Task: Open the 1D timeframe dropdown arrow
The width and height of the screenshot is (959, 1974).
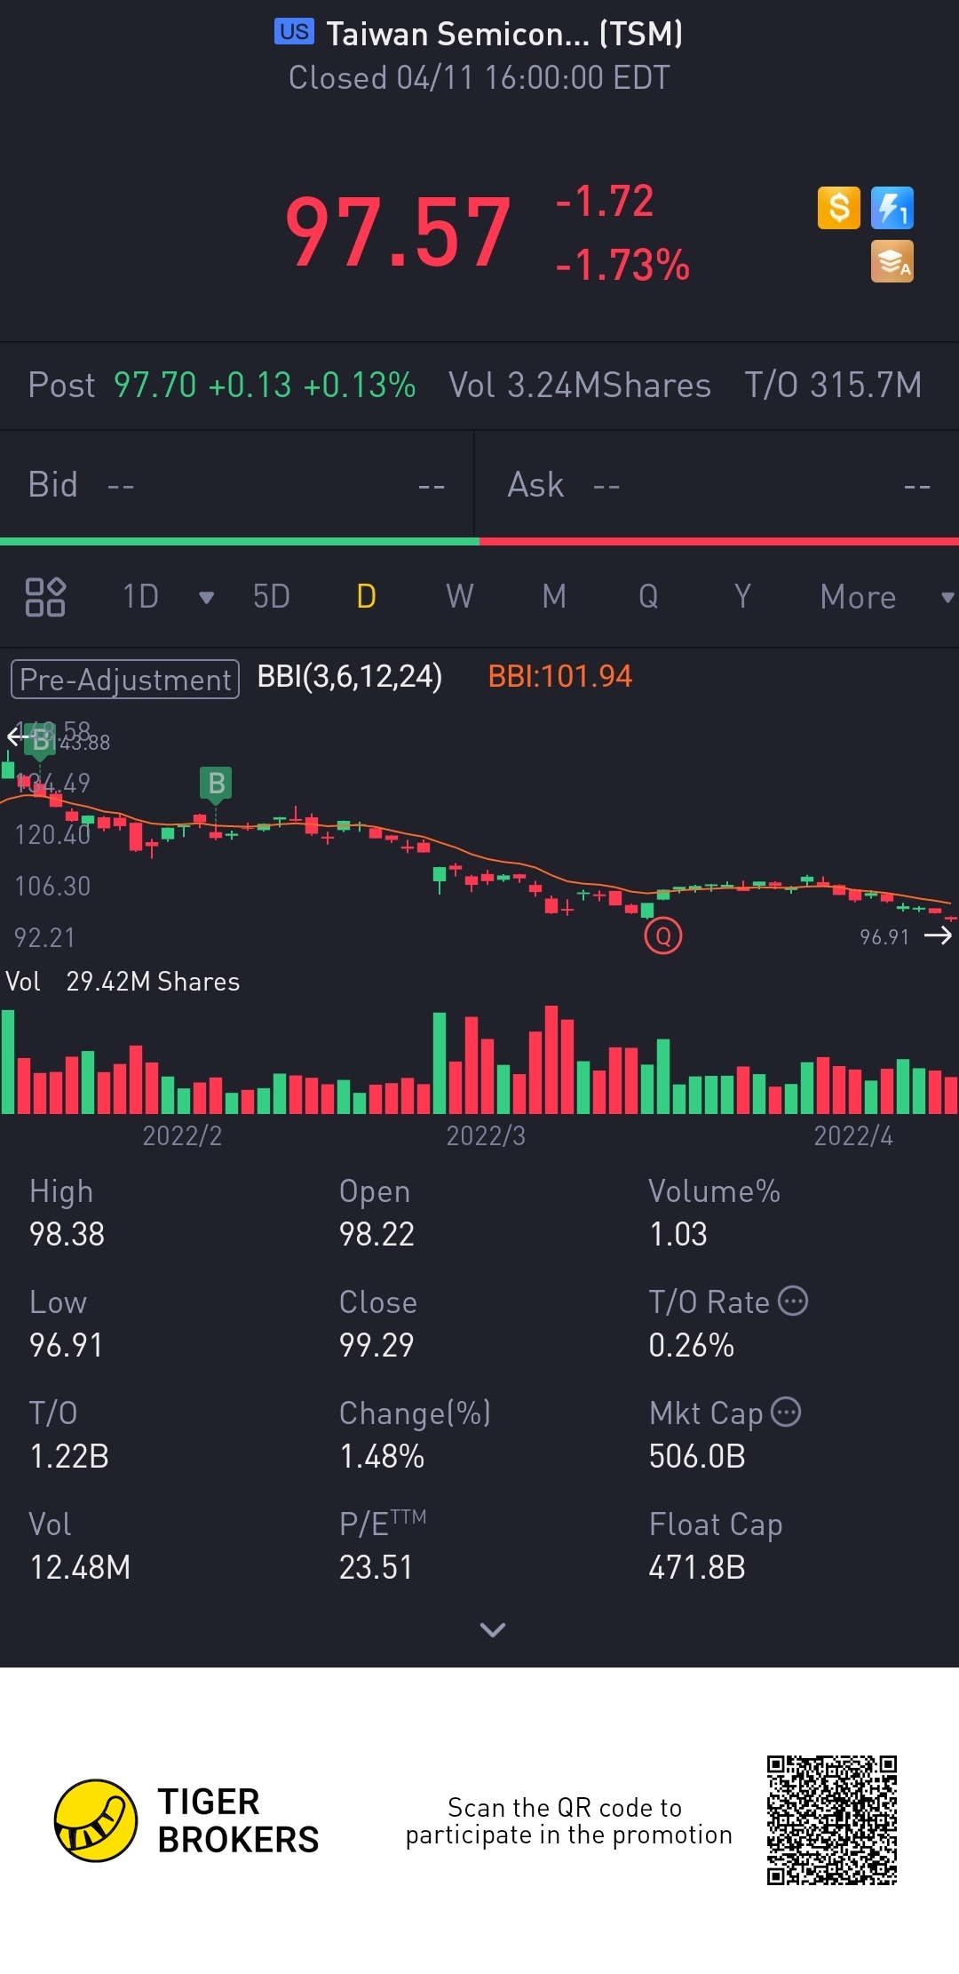Action: pyautogui.click(x=207, y=598)
